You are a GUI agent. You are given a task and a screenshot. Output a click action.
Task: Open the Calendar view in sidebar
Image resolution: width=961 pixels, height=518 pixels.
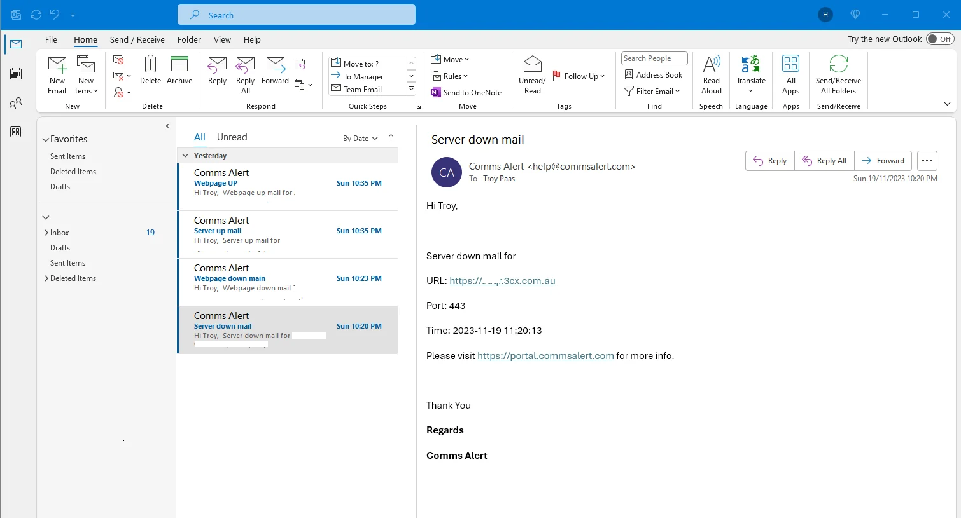pyautogui.click(x=16, y=74)
